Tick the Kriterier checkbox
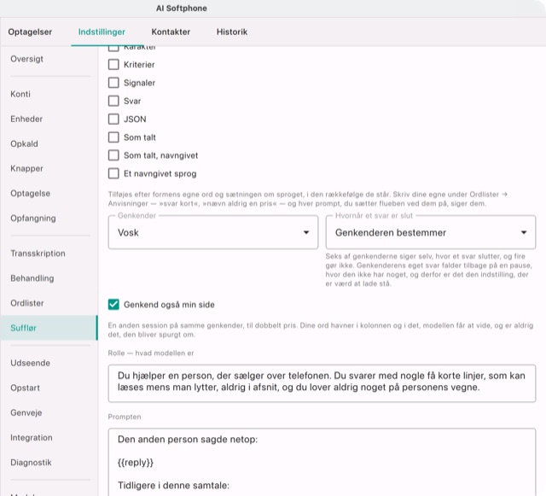 pos(113,65)
